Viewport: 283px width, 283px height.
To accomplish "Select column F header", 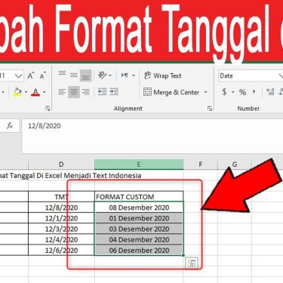I will pos(200,165).
